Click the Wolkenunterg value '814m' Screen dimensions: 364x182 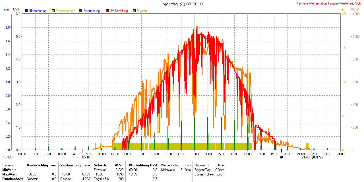[x=187, y=165]
